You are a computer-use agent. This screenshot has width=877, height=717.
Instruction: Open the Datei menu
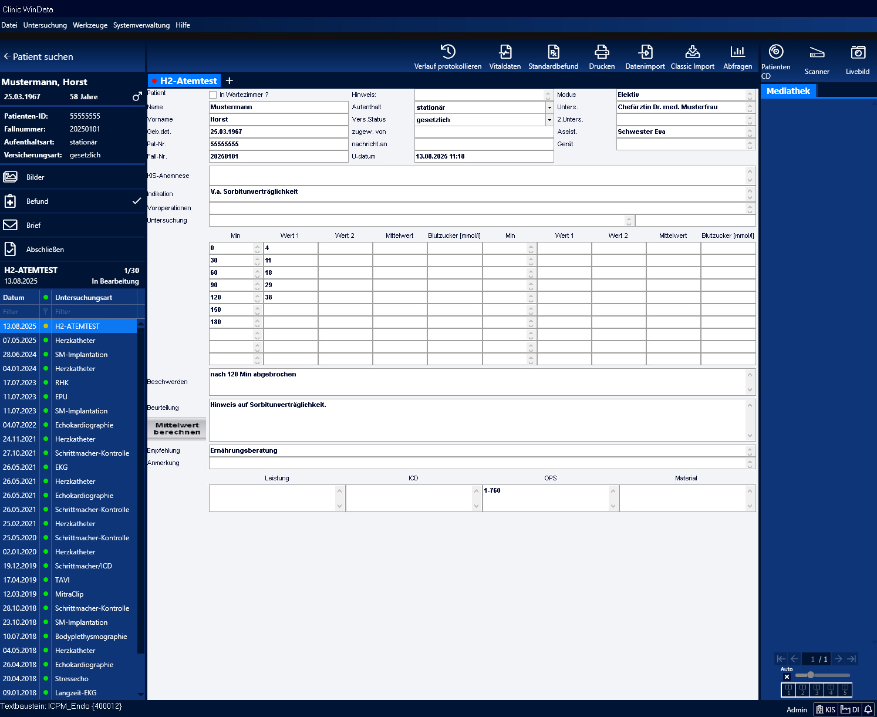coord(9,25)
